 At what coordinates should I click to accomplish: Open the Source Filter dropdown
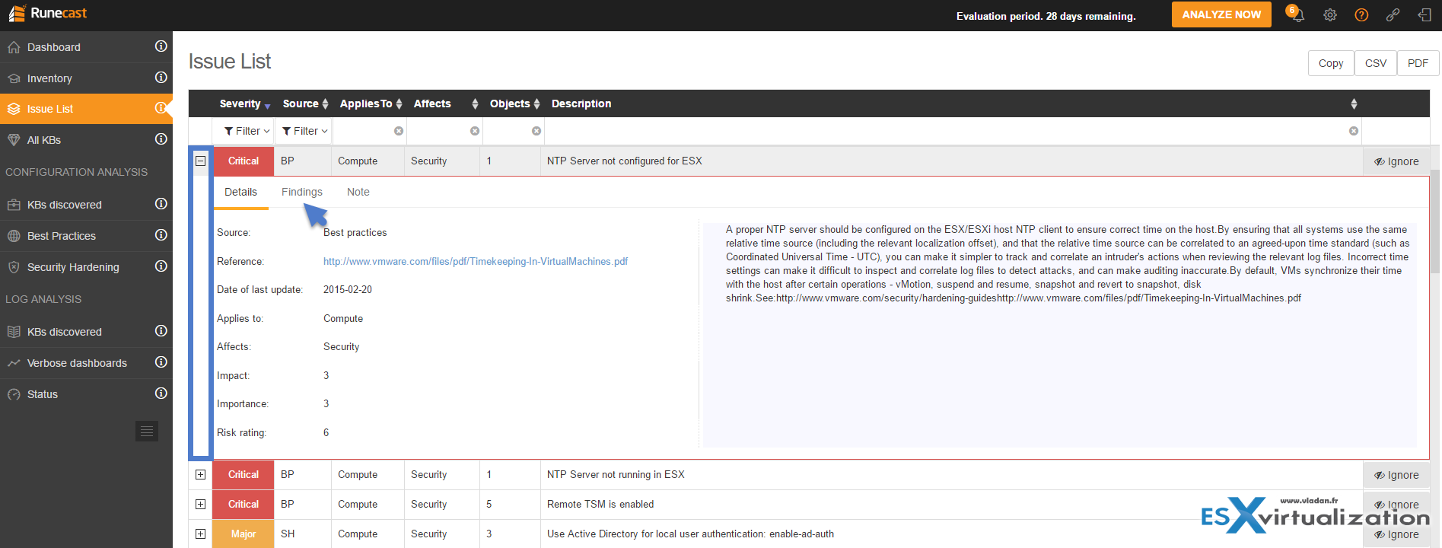(x=305, y=131)
